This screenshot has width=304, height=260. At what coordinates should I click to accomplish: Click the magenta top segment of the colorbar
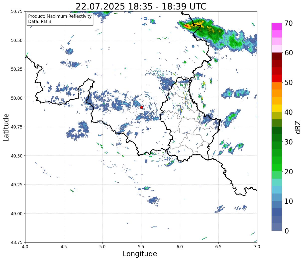(277, 26)
